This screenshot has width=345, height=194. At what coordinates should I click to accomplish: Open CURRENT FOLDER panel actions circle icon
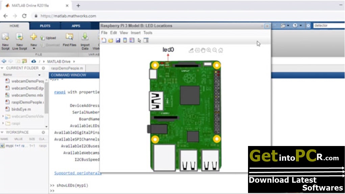[43, 68]
